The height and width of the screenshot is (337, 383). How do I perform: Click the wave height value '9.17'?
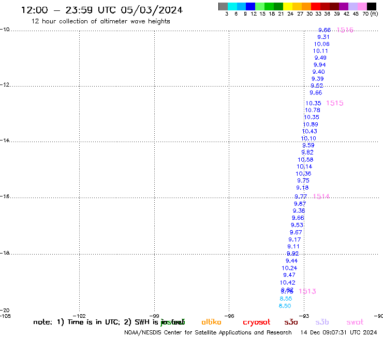(x=294, y=240)
